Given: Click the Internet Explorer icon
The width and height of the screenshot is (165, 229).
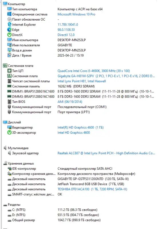Looking at the screenshot, I should coord(9,25).
